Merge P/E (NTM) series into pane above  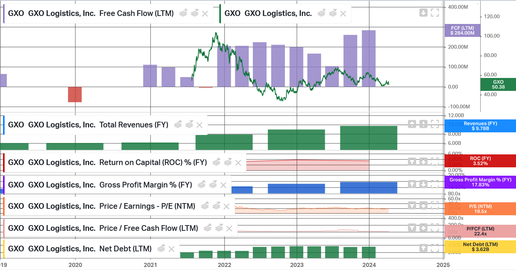(x=205, y=206)
